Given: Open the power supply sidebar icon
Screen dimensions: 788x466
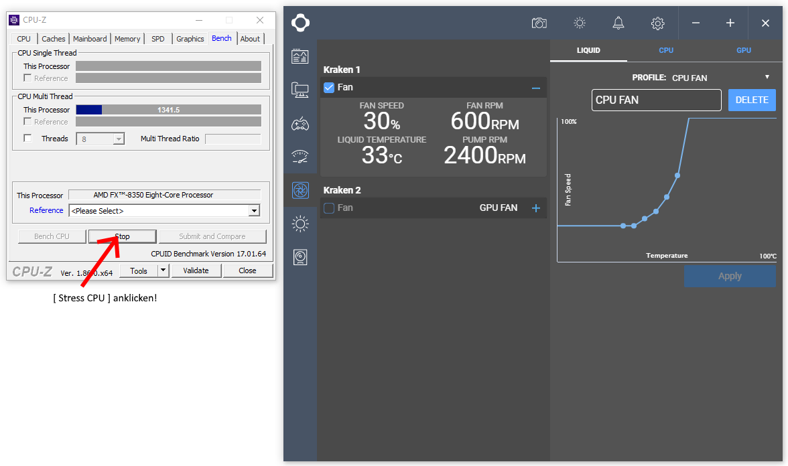Looking at the screenshot, I should [x=300, y=257].
